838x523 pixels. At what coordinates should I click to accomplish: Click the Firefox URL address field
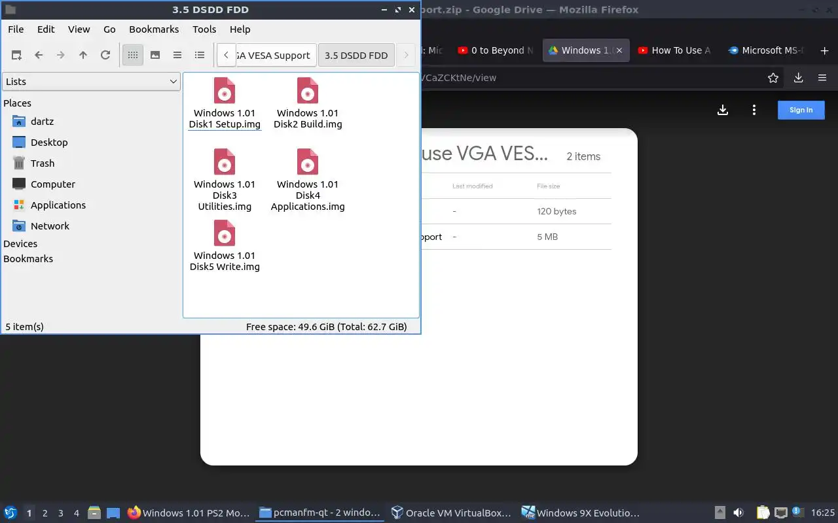point(589,78)
